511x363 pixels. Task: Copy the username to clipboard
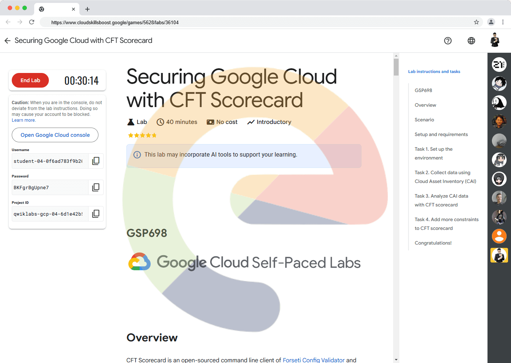tap(96, 161)
